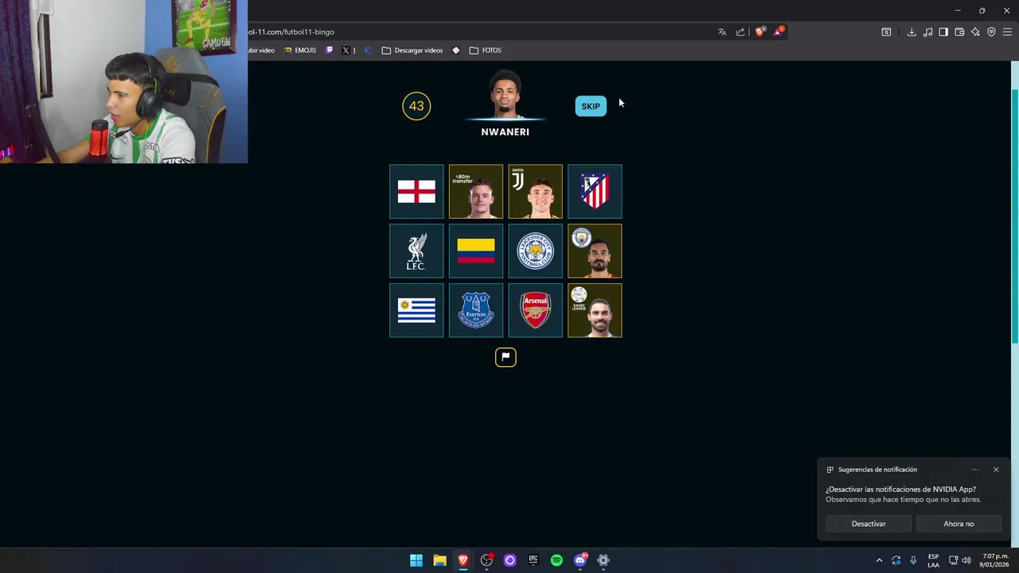
Task: Select the Liverpool L.F.C. crest tile
Action: [416, 251]
